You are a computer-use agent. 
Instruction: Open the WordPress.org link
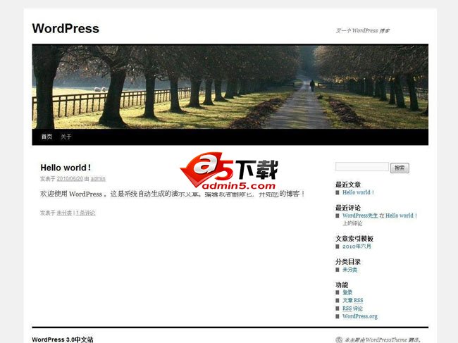pyautogui.click(x=360, y=316)
